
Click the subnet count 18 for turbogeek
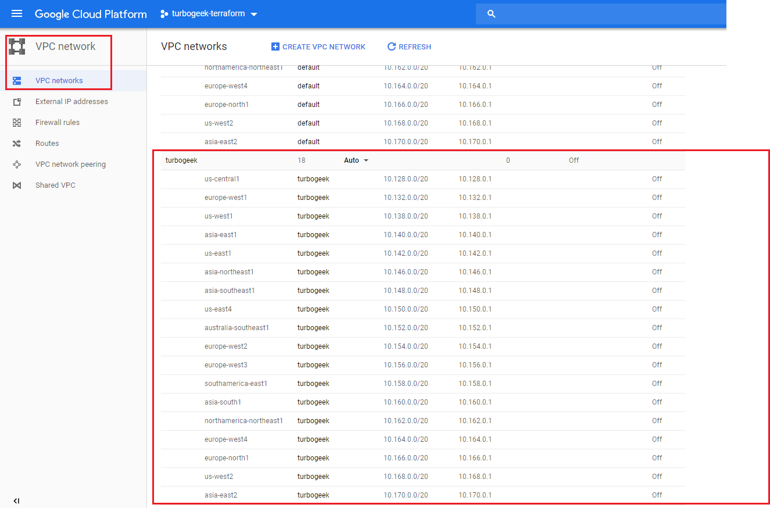tap(302, 160)
